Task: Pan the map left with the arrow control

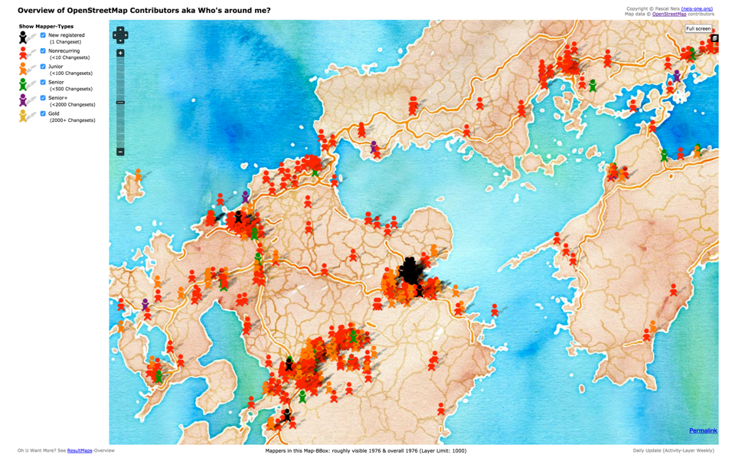Action: [116, 35]
